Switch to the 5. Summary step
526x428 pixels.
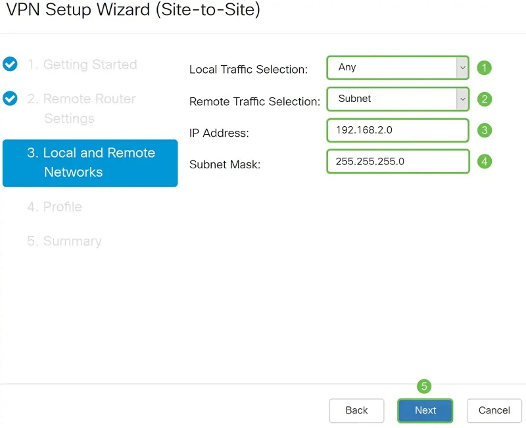pyautogui.click(x=63, y=241)
